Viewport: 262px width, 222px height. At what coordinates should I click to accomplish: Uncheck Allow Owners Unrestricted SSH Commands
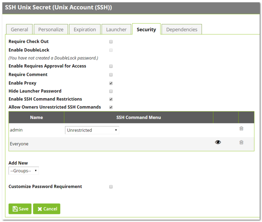(x=111, y=107)
